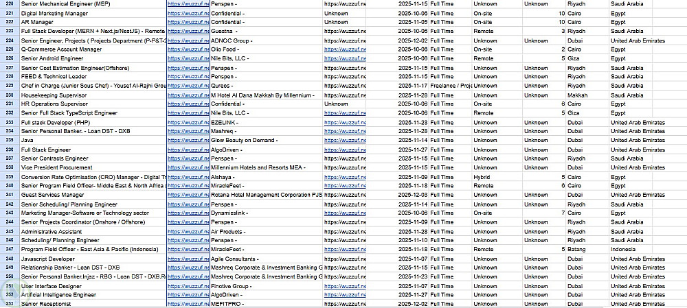The height and width of the screenshot is (308, 687).
Task: Select the 'Full Stack Developer (MERN + Next.js/NestJS)' cell
Action: 93,31
